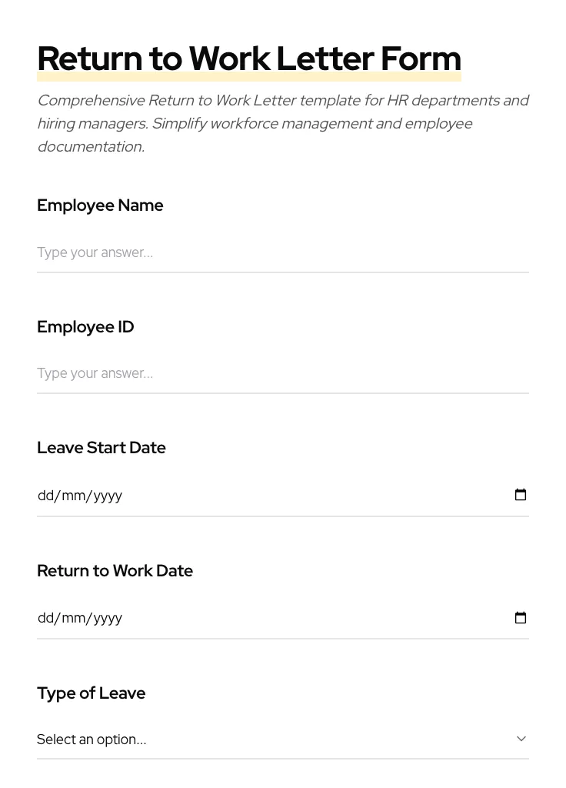Click the Employee ID label
Viewport: 566px width, 788px height.
point(85,326)
